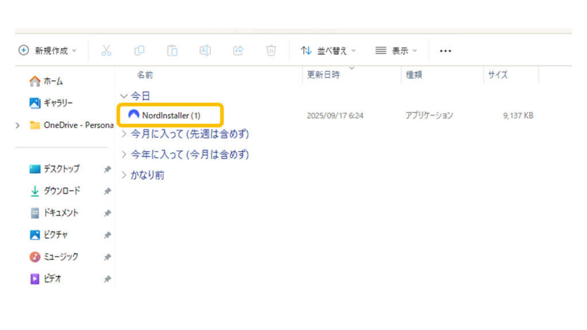Click the NordInstaller application icon
This screenshot has height=330, width=587.
(x=134, y=115)
